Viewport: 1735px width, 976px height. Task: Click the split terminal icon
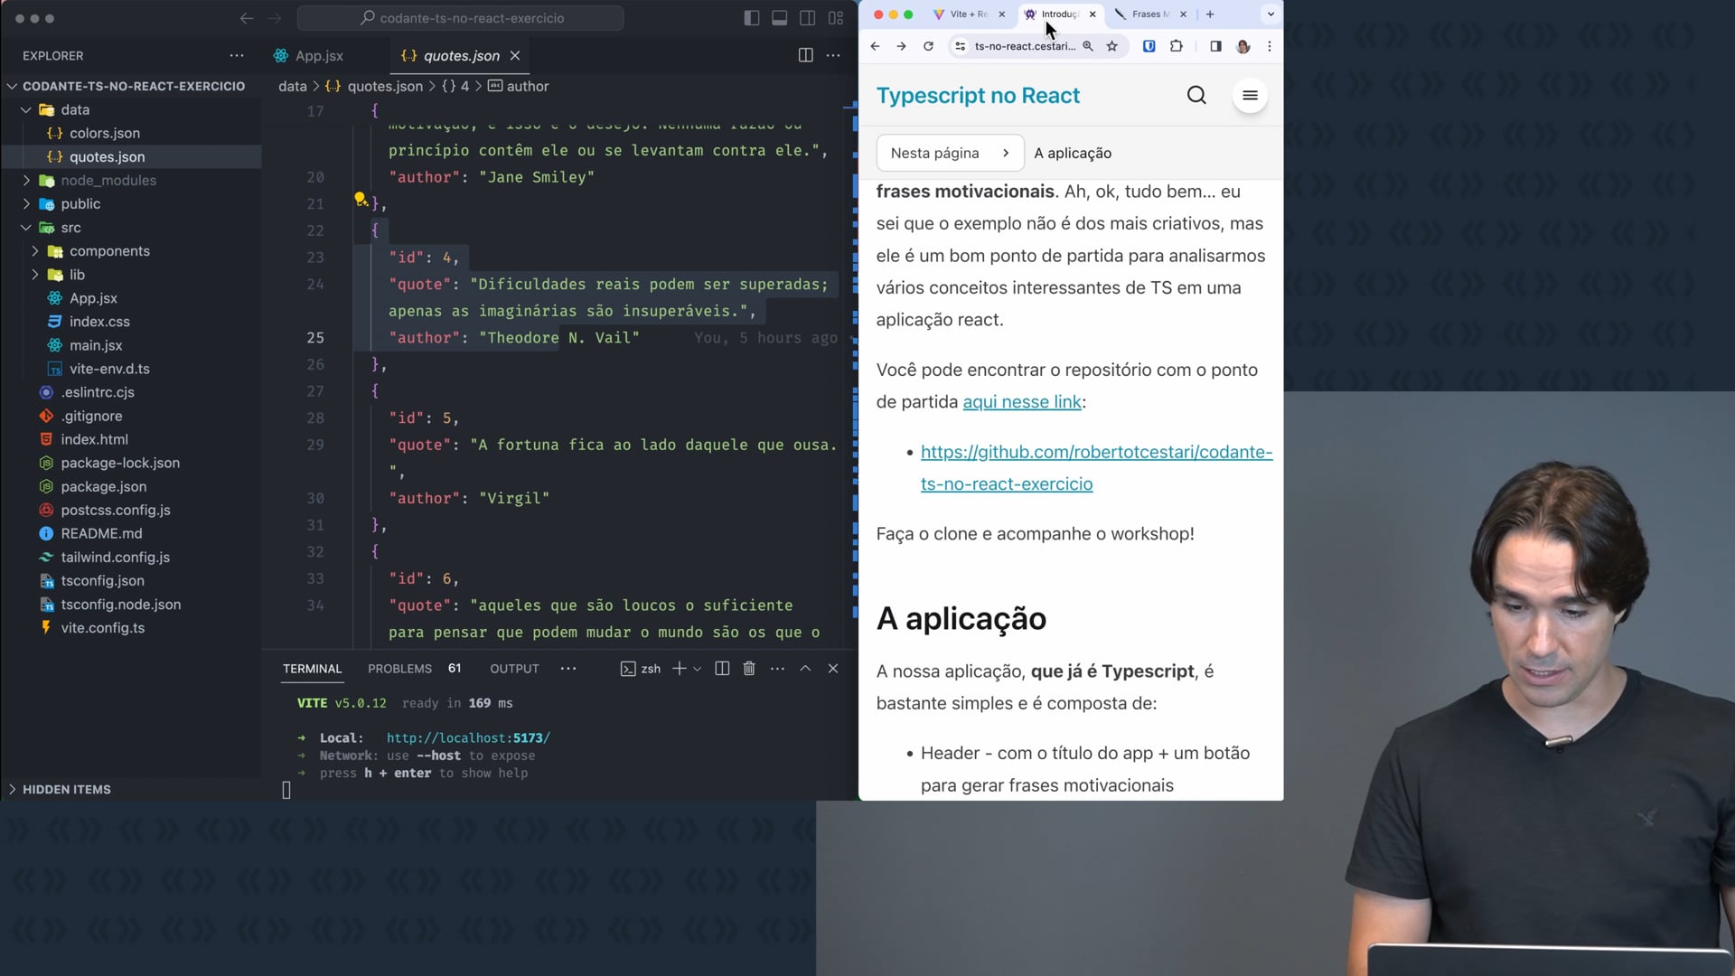[722, 669]
